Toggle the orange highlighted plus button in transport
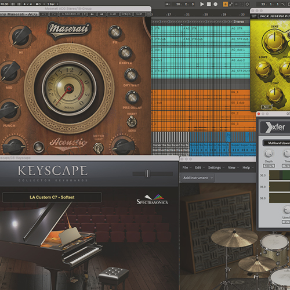 (x=225, y=4)
